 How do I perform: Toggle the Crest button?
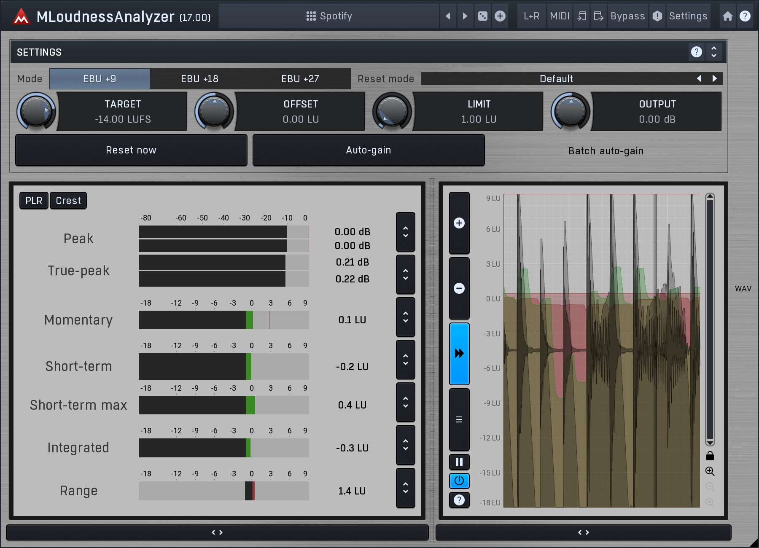(x=68, y=201)
